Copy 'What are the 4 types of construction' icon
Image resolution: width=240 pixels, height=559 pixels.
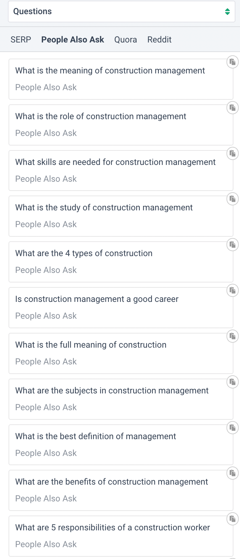[x=233, y=245]
